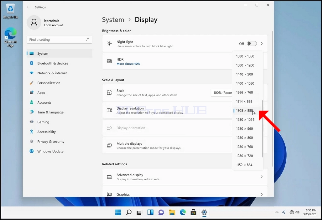Open Advanced display settings
Viewport: 322px width, 220px height.
pos(185,177)
